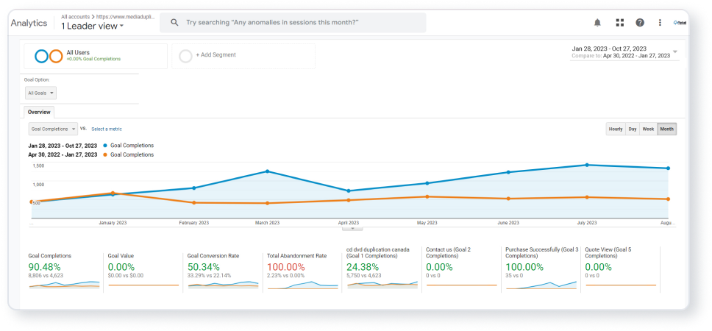Screen dimensions: 712x331
Task: Switch chart granularity to Hourly
Action: pyautogui.click(x=616, y=129)
